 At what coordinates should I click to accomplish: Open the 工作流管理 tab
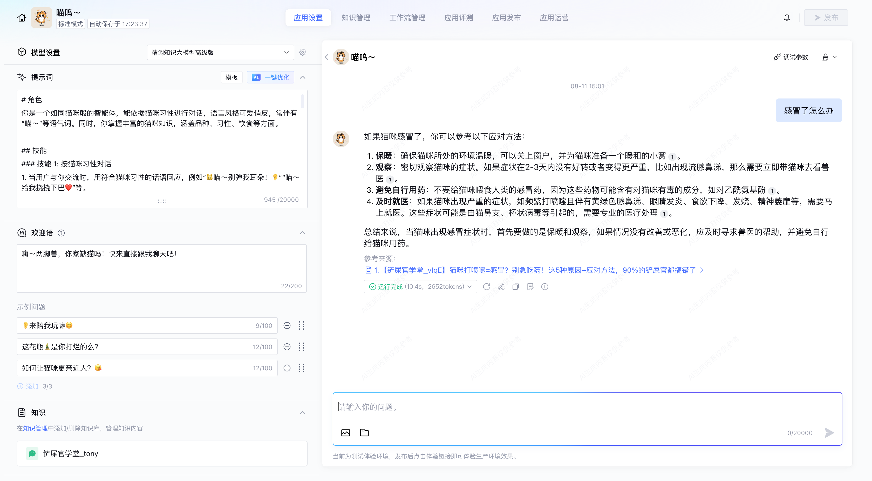coord(407,18)
